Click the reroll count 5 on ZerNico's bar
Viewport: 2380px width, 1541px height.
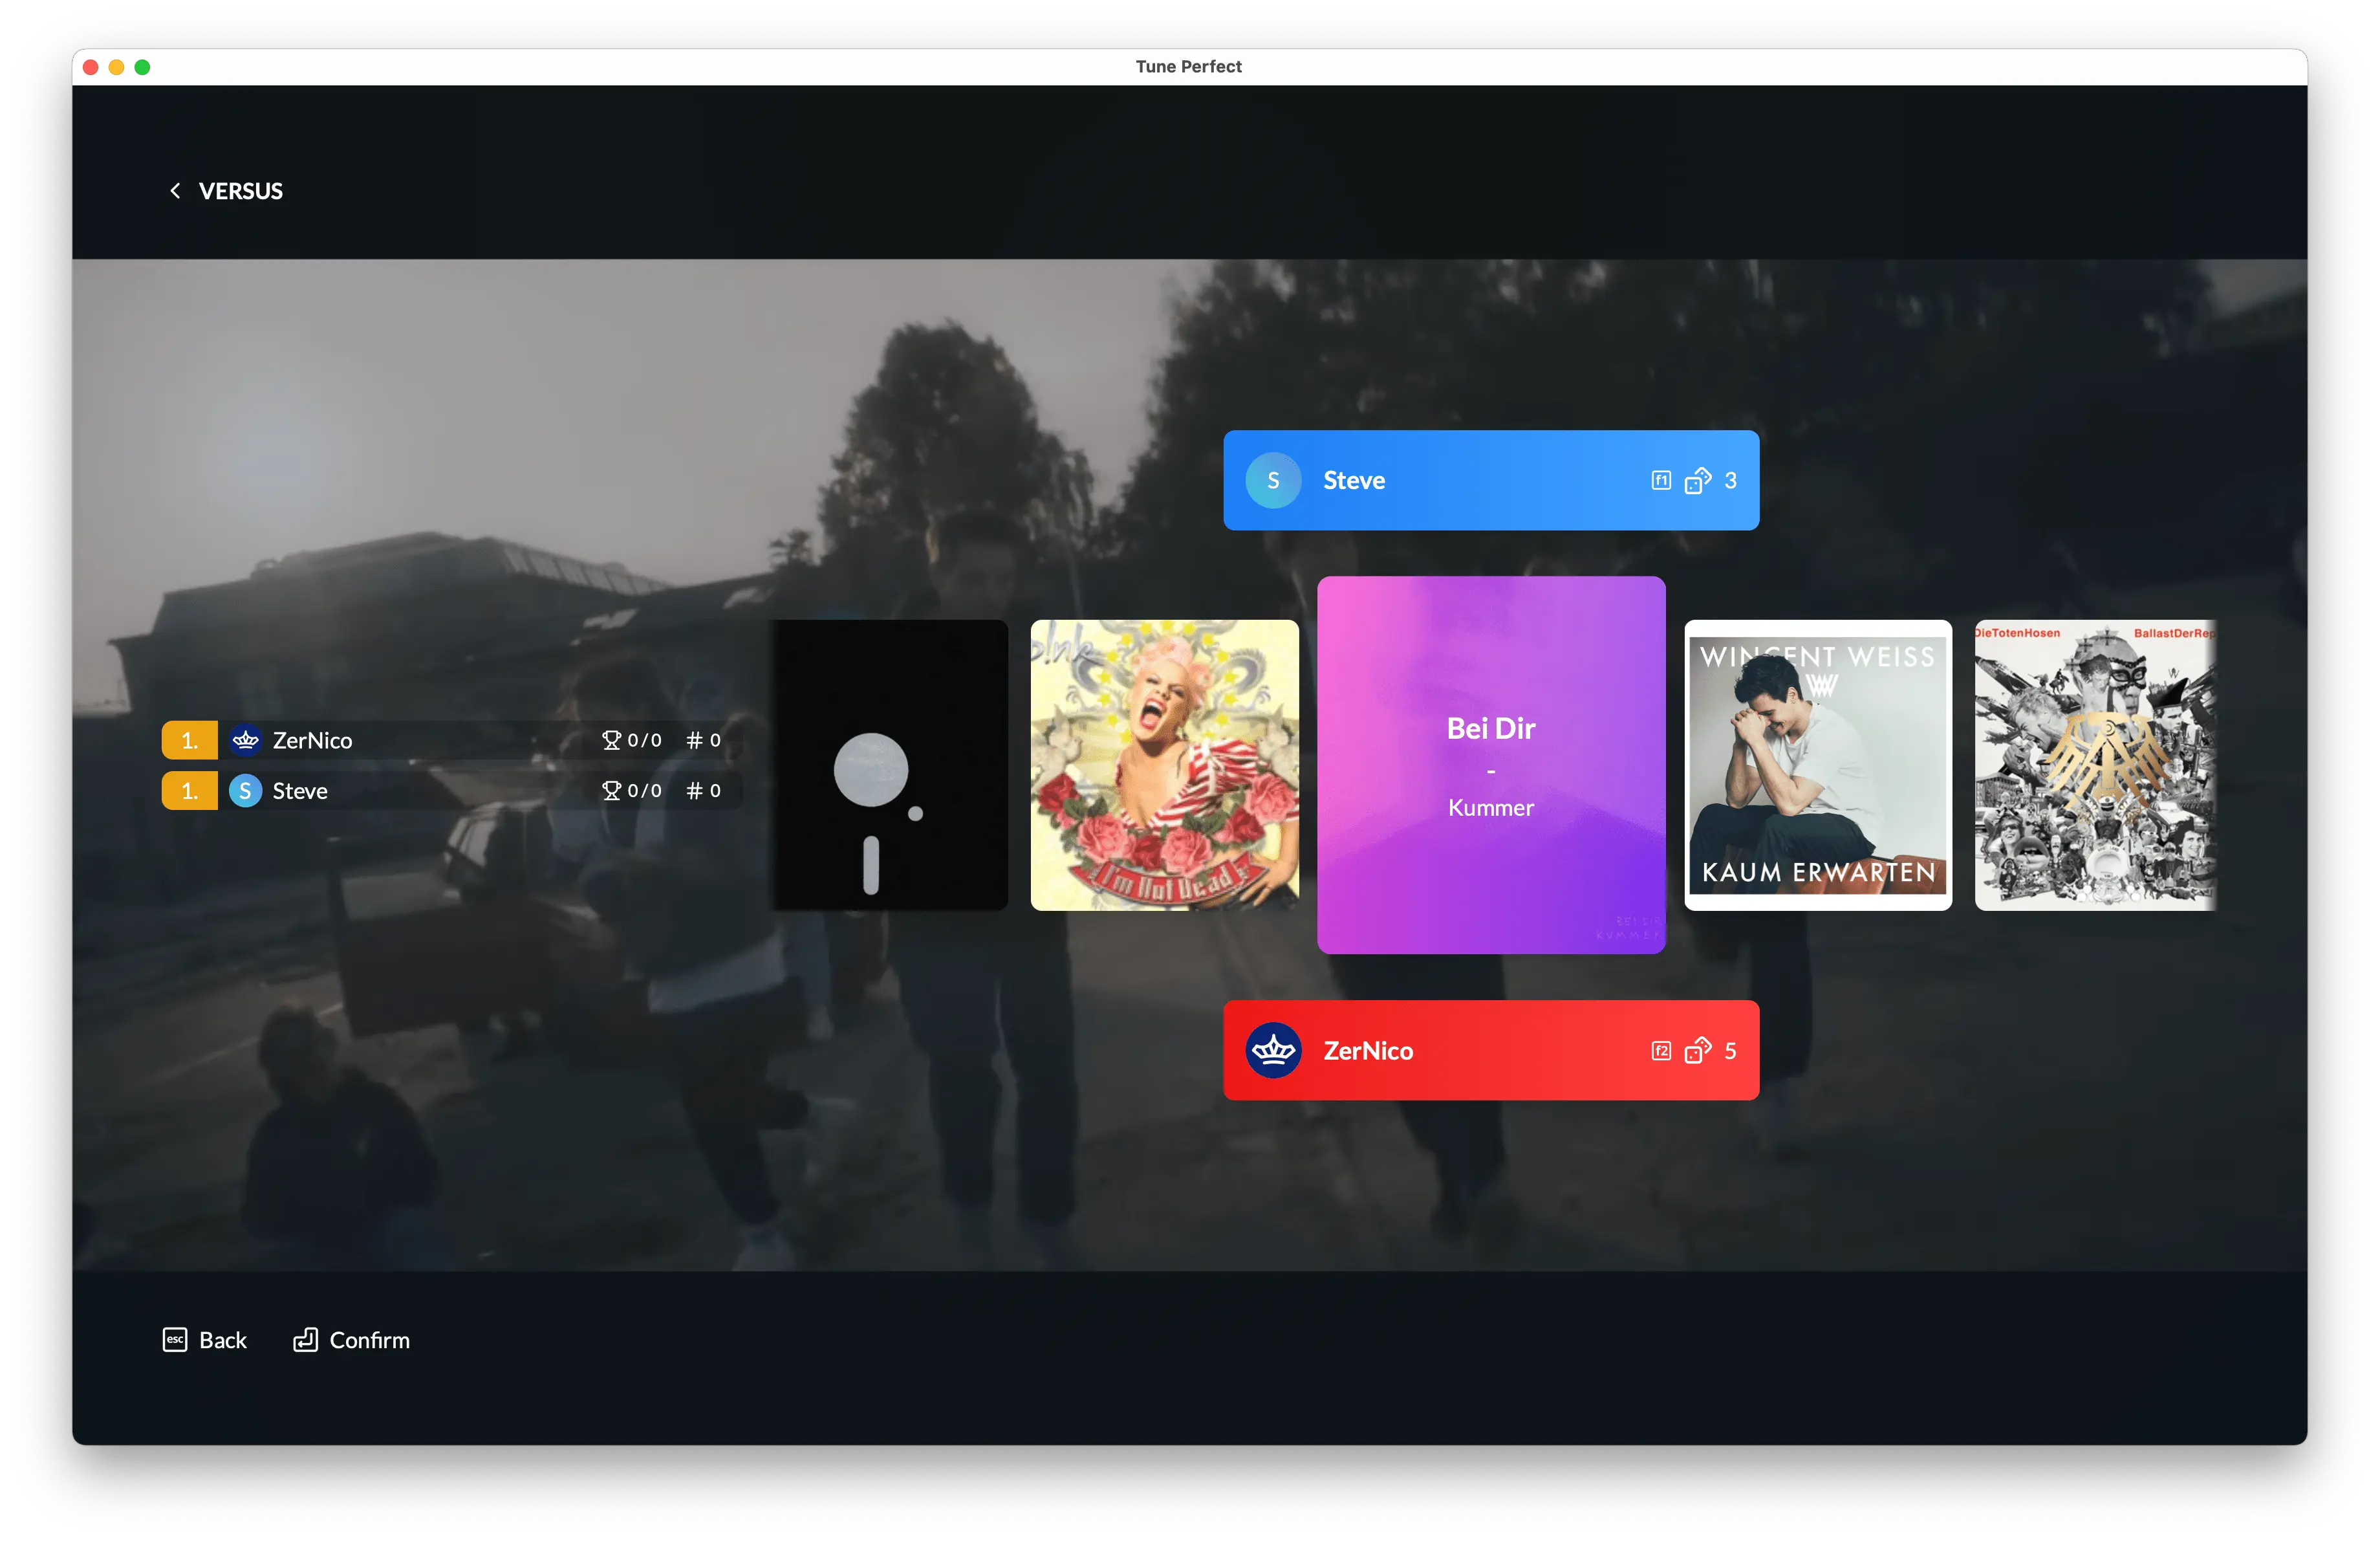click(1730, 1050)
